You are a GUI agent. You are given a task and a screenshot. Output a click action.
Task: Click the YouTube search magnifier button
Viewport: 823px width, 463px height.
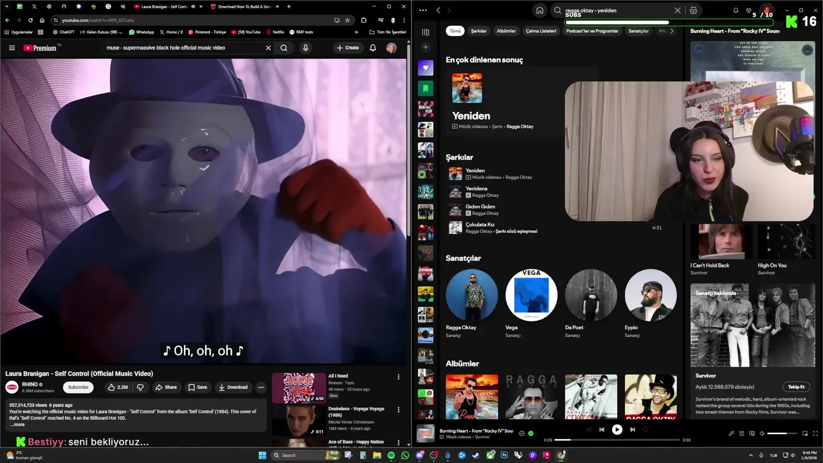click(x=284, y=48)
